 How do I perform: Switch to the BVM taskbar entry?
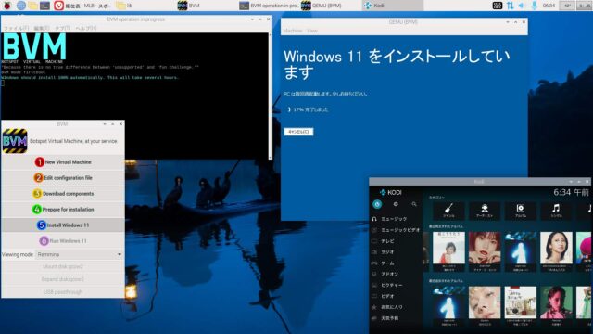click(206, 6)
